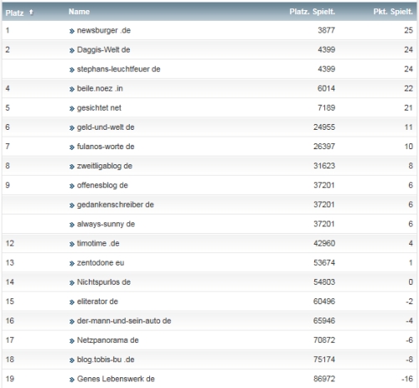419x388 pixels.
Task: Click the arrow icon next to Daggis-Welt de
Action: tap(72, 50)
